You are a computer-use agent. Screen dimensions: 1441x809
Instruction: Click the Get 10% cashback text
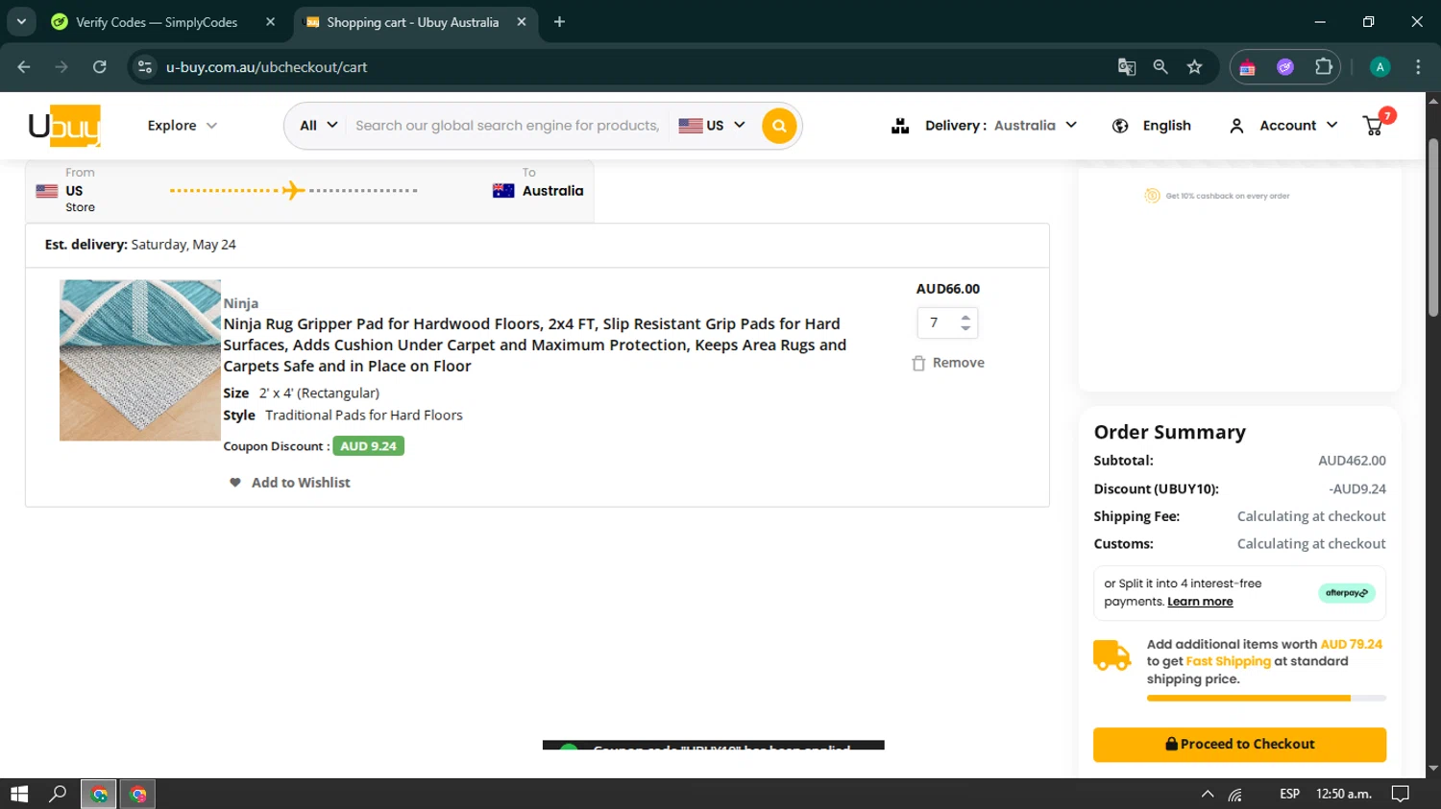(x=1228, y=196)
